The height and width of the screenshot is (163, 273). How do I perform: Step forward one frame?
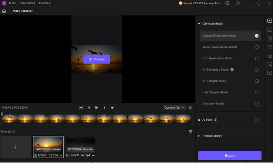[105, 108]
